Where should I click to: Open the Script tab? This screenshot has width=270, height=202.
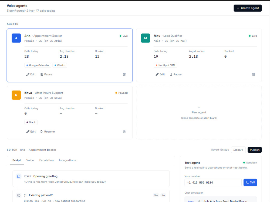click(17, 160)
